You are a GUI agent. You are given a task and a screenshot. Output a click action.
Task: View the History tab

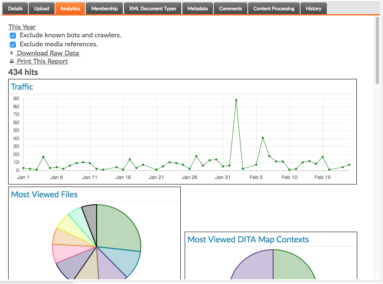pos(313,9)
